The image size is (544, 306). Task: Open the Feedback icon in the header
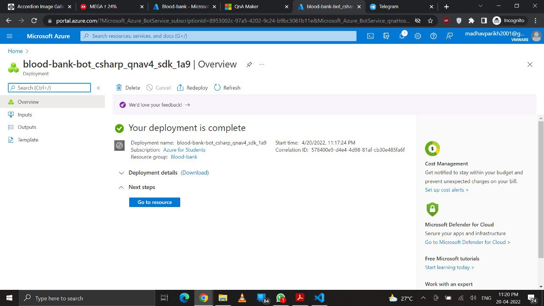[x=449, y=36]
